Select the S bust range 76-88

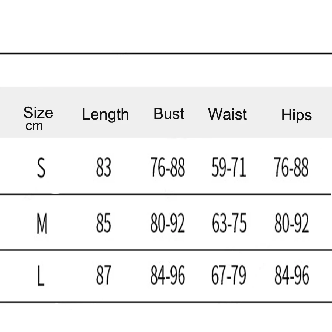[x=167, y=167]
